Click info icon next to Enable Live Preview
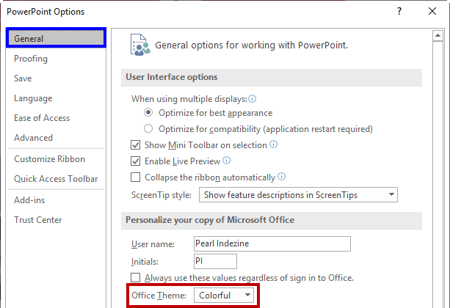The height and width of the screenshot is (308, 450). (226, 161)
